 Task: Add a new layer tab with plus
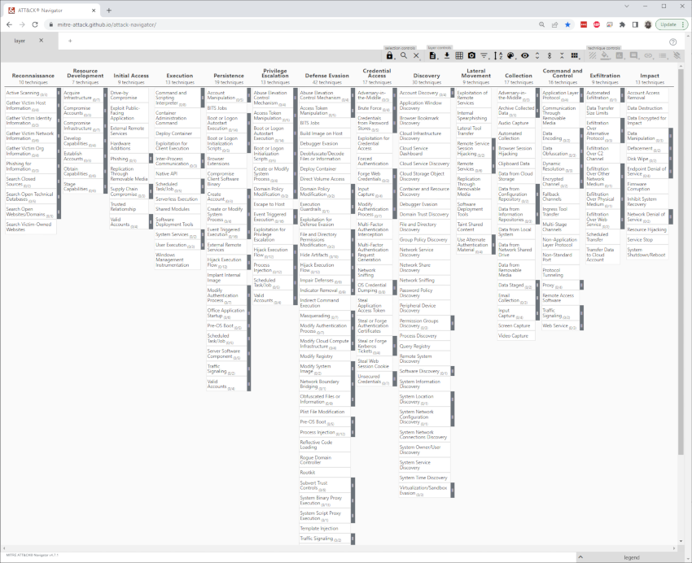point(70,41)
